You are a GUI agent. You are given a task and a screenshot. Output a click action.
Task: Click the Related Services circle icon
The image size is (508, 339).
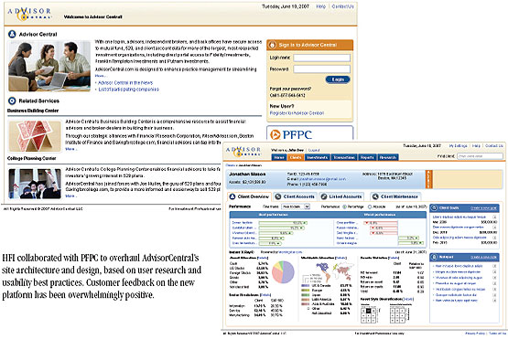[12, 101]
